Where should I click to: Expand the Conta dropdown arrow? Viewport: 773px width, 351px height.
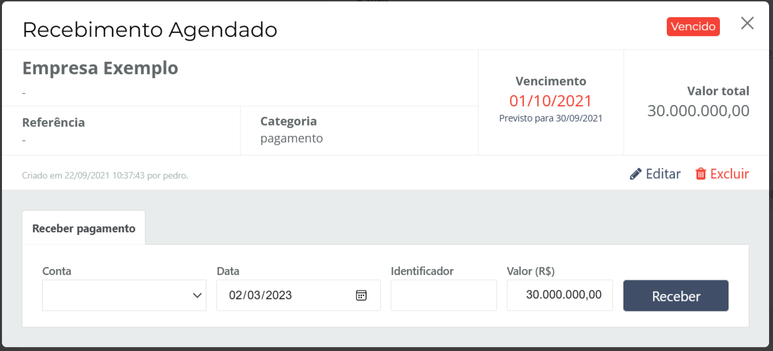click(197, 295)
